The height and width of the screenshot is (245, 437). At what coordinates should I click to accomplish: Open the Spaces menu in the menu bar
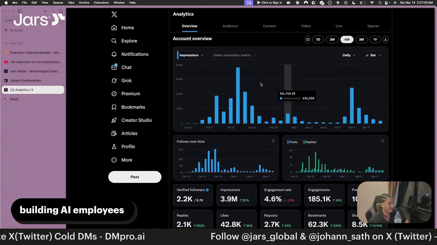point(58,3)
